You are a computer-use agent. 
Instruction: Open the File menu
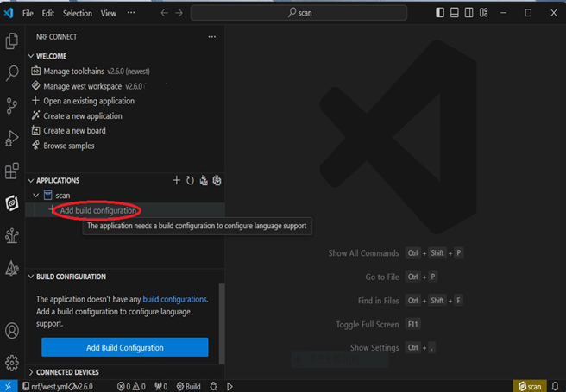coord(28,13)
